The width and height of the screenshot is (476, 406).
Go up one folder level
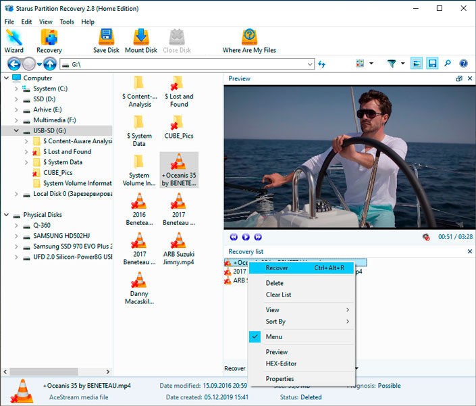pyautogui.click(x=50, y=64)
